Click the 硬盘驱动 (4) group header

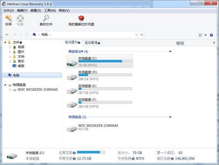coord(78,52)
